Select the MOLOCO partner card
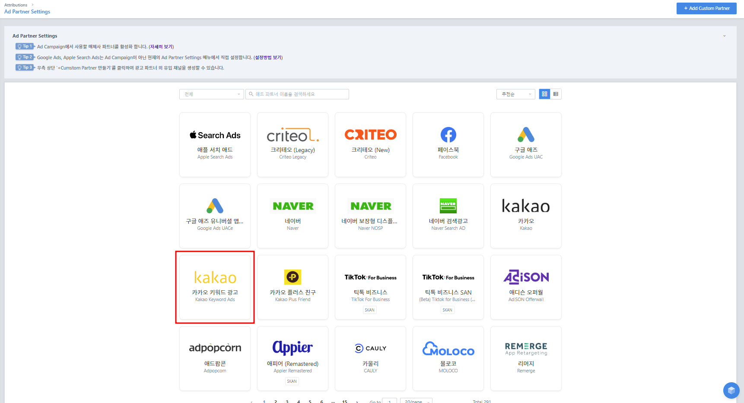 [448, 359]
